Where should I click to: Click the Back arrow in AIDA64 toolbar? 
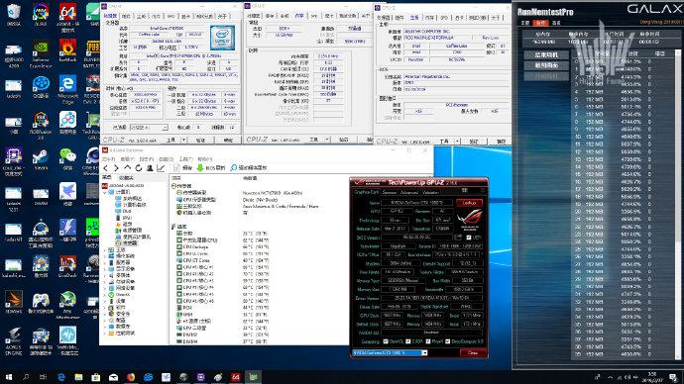tap(105, 168)
